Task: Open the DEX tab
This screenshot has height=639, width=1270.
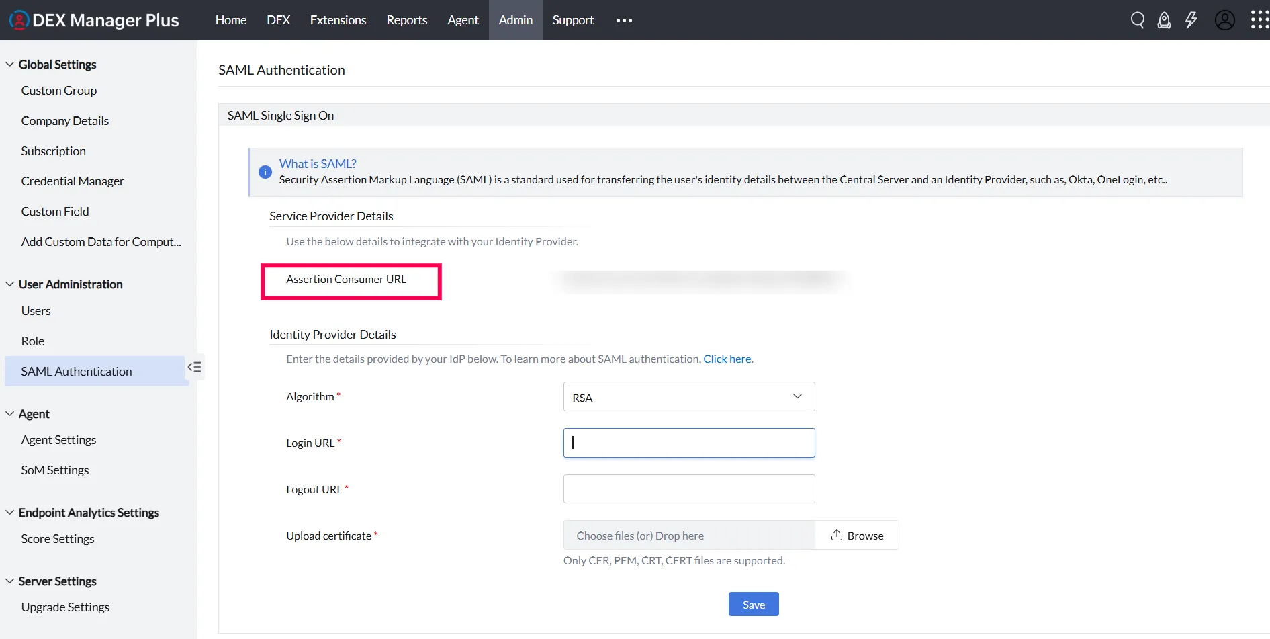Action: point(278,20)
